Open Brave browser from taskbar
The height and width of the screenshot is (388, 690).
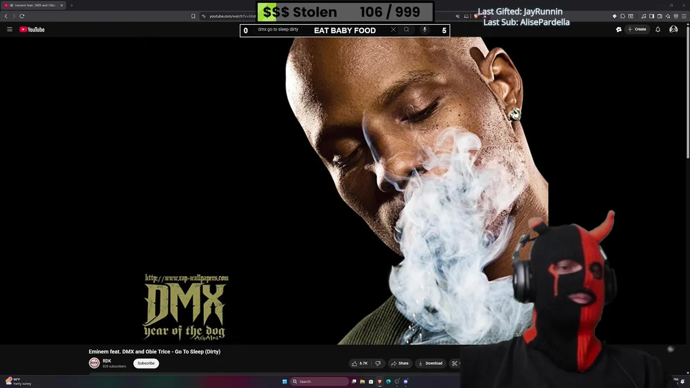[379, 382]
